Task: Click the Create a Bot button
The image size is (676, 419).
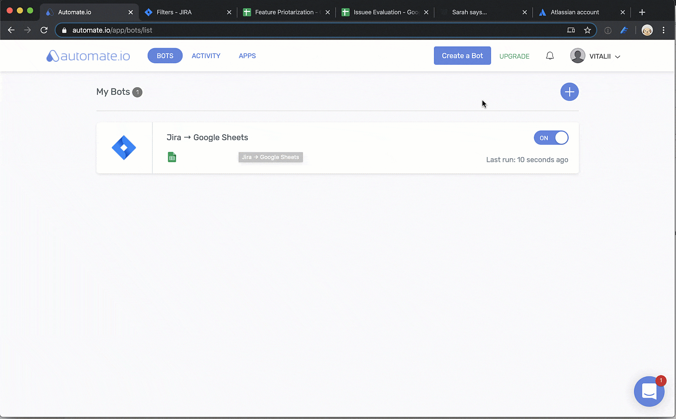Action: pos(462,56)
